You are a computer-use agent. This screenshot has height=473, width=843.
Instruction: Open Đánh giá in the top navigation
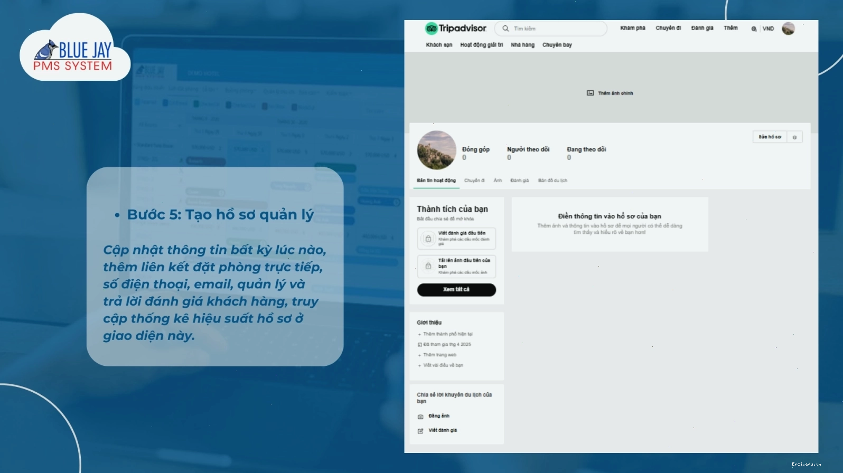[702, 28]
